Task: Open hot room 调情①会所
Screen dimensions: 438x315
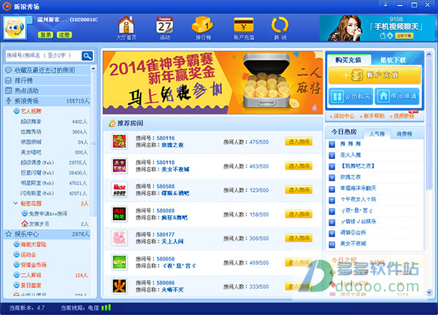Action: tap(353, 233)
